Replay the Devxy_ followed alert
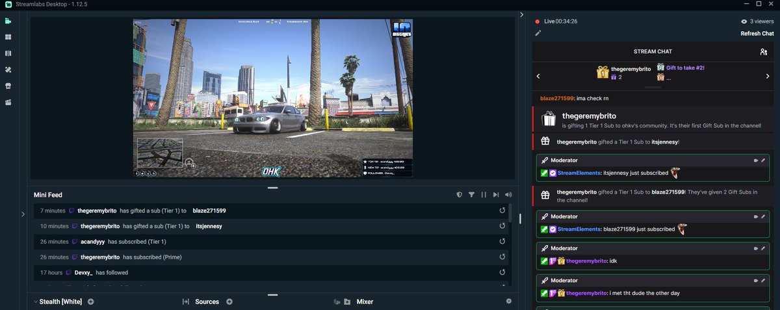This screenshot has height=310, width=780. tap(502, 273)
